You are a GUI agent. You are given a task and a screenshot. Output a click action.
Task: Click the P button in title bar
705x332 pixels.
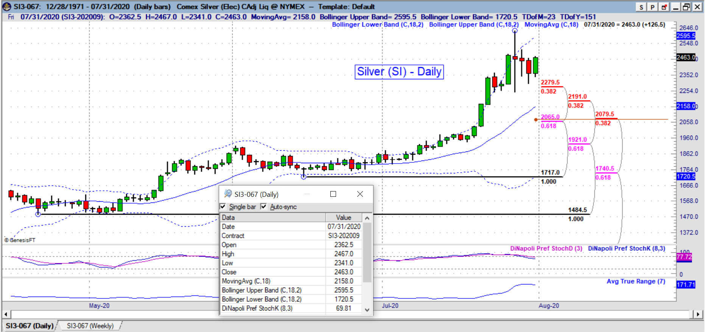[652, 7]
